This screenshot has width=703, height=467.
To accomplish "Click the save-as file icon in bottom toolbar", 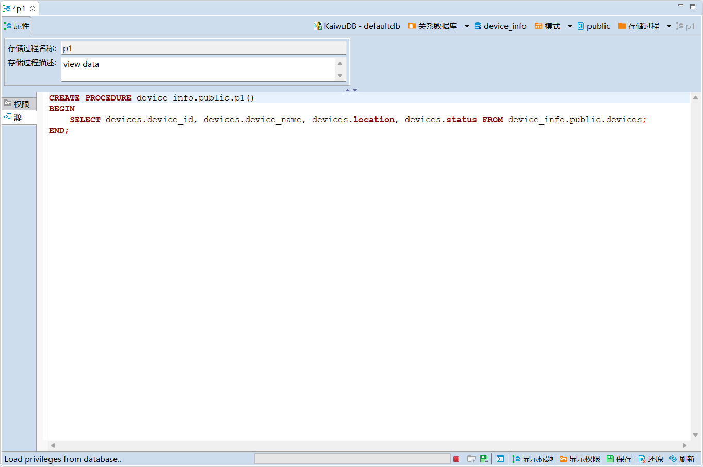I will tap(484, 459).
